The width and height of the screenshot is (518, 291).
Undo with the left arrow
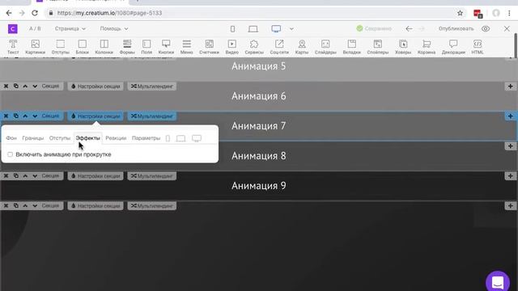coord(409,29)
